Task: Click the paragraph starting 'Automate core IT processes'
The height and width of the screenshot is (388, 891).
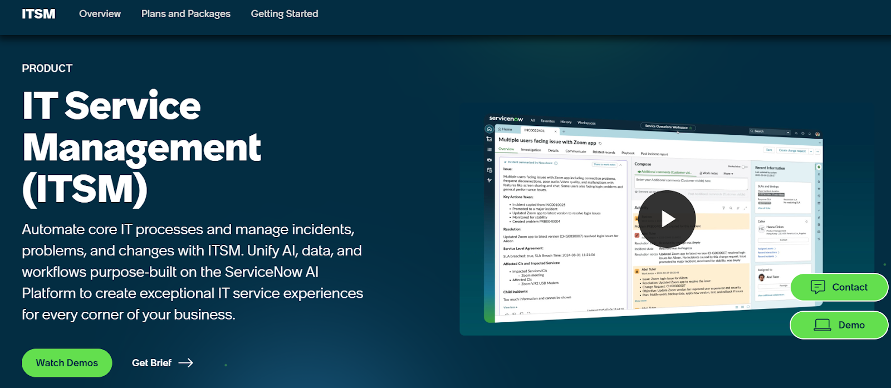Action: tap(193, 272)
